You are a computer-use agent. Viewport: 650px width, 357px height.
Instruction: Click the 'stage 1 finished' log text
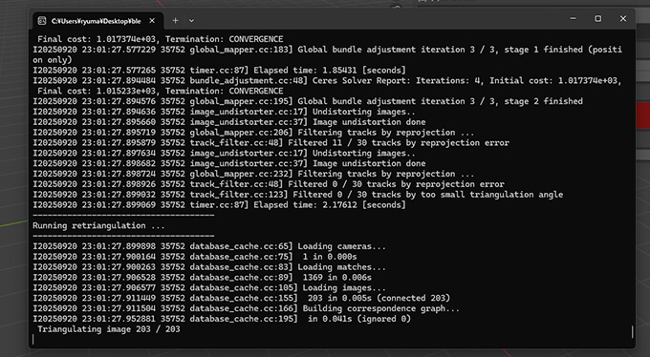pos(544,50)
